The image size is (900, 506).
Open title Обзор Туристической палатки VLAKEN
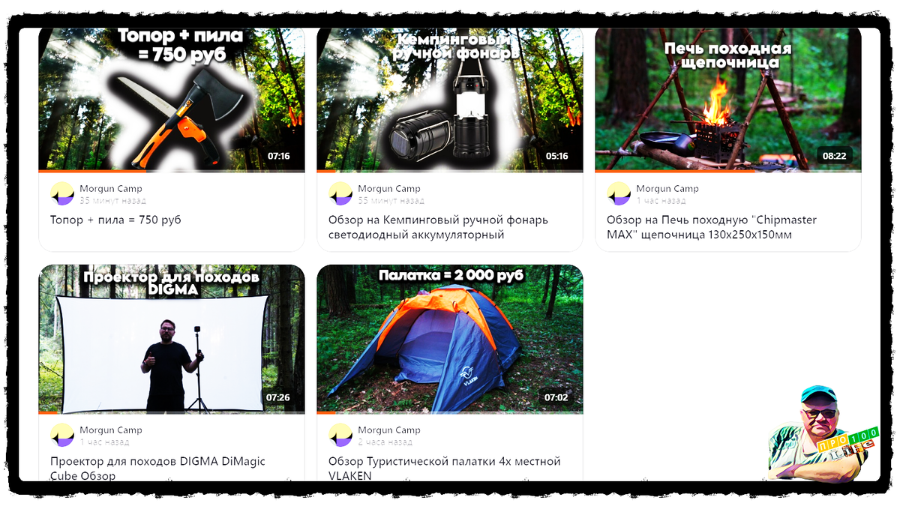[x=444, y=469]
